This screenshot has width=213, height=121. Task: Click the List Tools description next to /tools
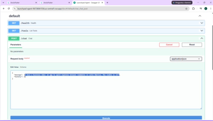[x=33, y=31]
